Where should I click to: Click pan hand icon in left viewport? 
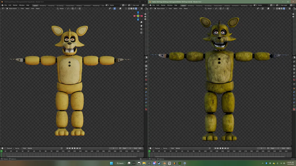tap(141, 26)
